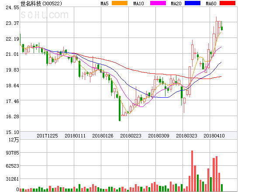The image size is (262, 192).
Task: Select the 20180323 date marker
Action: click(186, 136)
